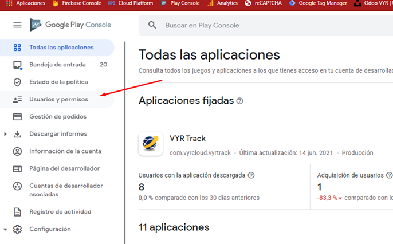Click help icon next to Adquisición de usuarios

tap(389, 175)
